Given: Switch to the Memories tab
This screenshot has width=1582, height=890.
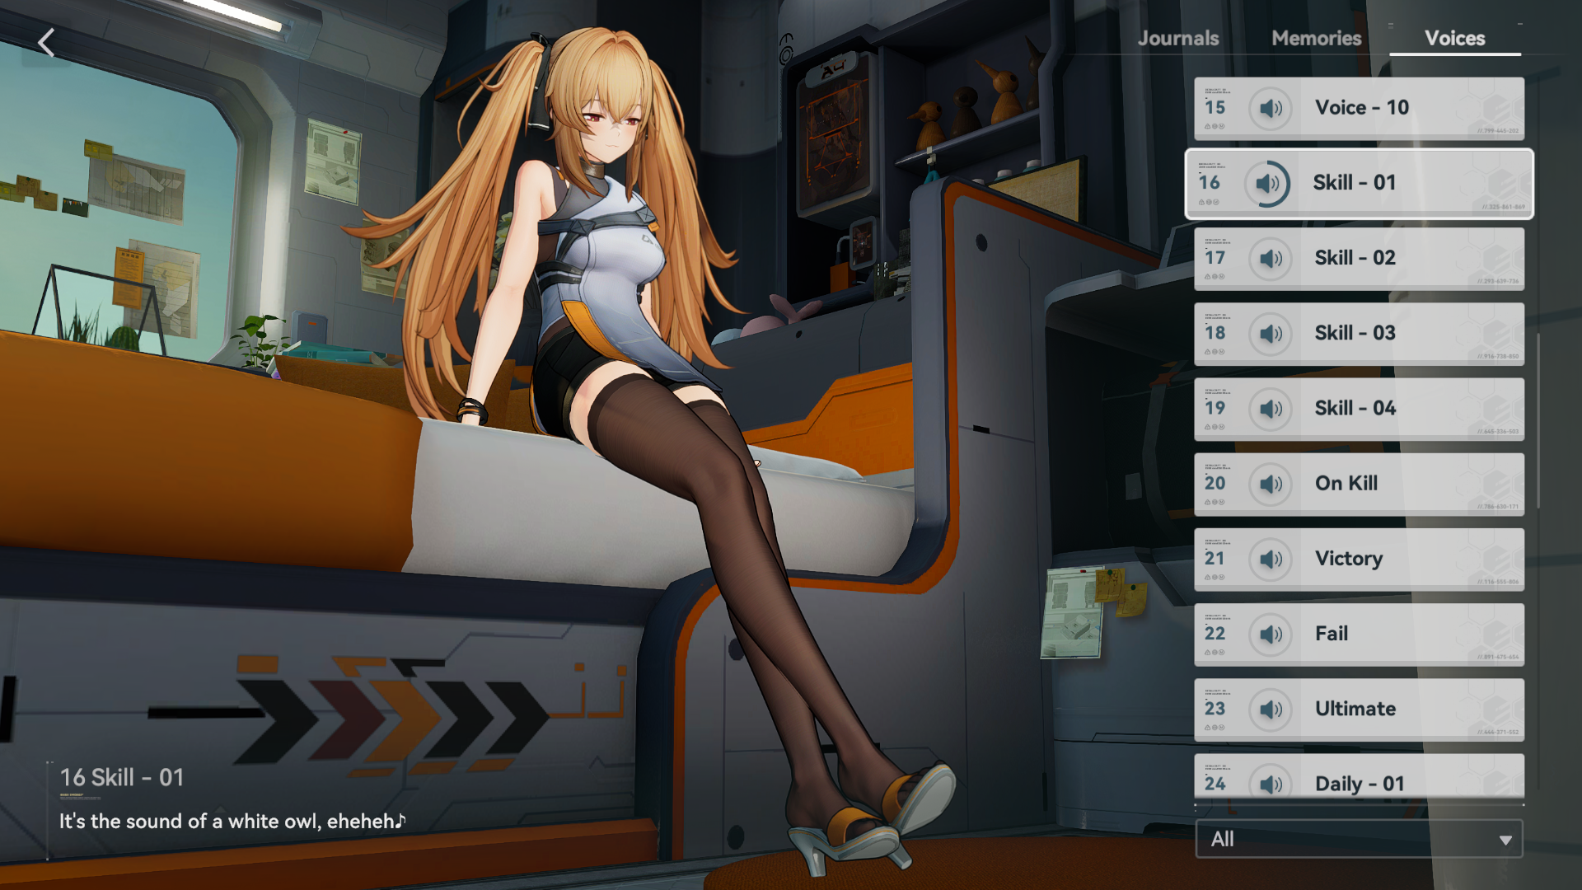Looking at the screenshot, I should click(1316, 38).
